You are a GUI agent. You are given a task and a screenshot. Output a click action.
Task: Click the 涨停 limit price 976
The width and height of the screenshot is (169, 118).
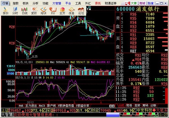164,84
